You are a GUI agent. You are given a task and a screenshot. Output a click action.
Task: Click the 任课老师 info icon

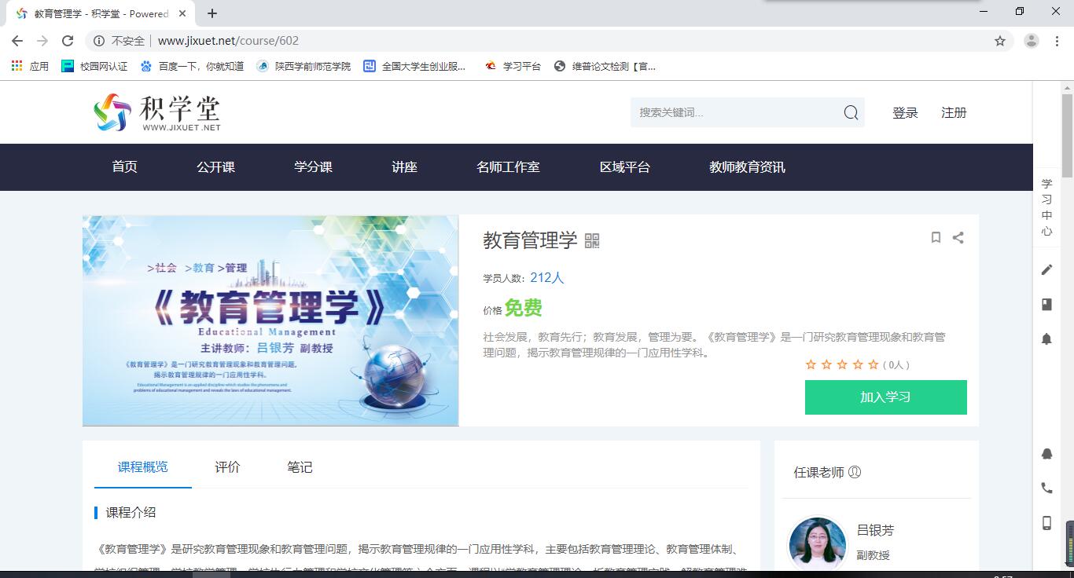[855, 472]
